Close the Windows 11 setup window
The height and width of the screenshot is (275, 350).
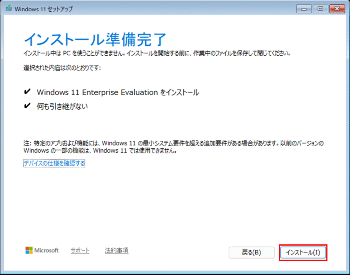pos(336,9)
